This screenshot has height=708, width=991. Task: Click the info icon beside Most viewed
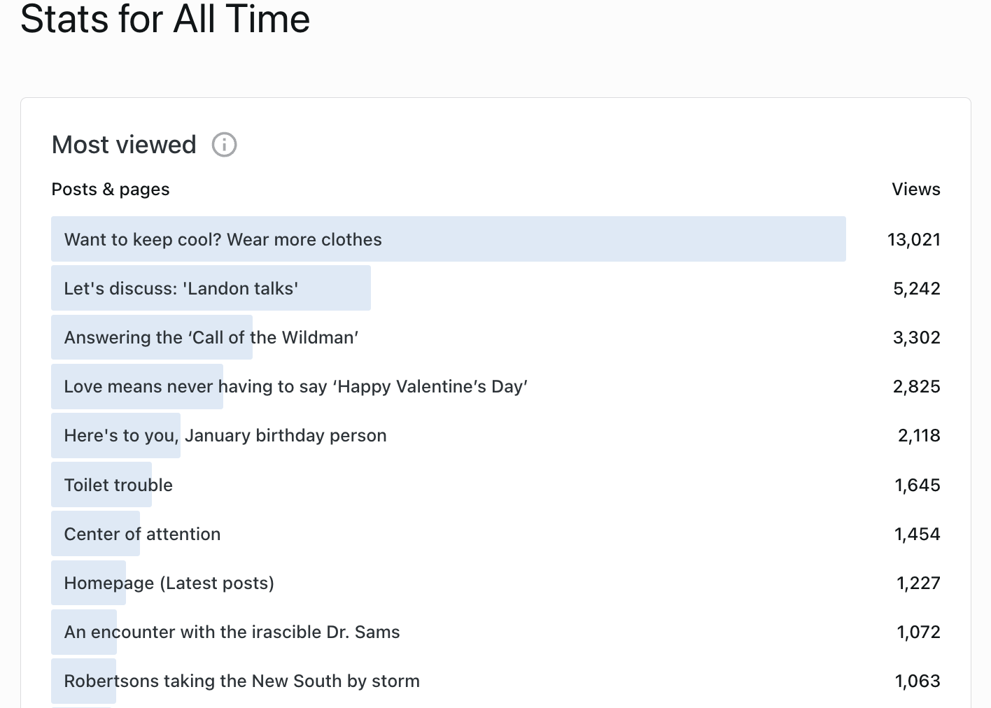click(x=224, y=145)
